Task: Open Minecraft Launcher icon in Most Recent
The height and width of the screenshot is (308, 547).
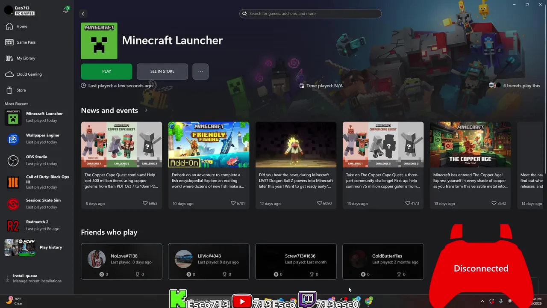Action: [x=13, y=117]
